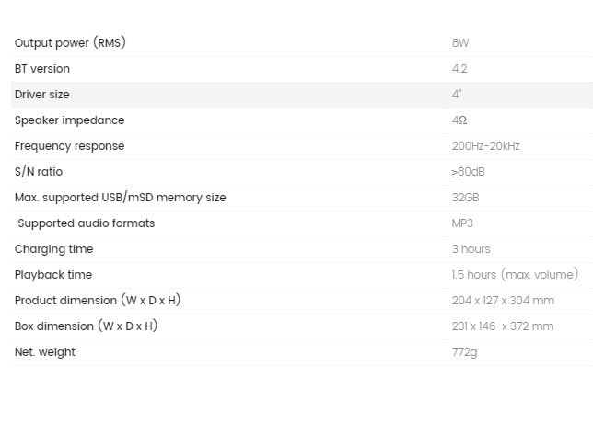The height and width of the screenshot is (423, 593).
Task: Click the S/N ratio label
Action: 39,172
